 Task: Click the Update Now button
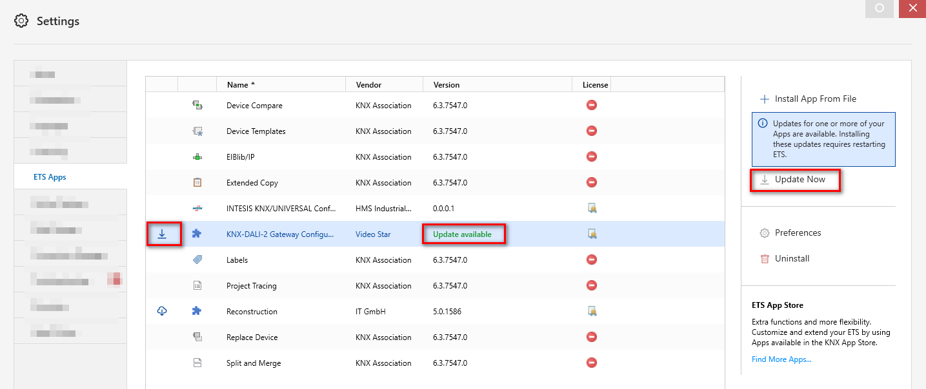(x=796, y=180)
